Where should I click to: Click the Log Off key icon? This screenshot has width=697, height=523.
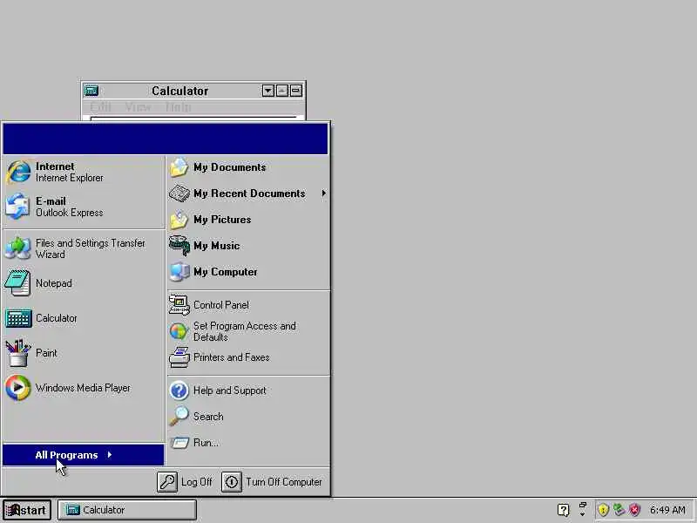[167, 482]
